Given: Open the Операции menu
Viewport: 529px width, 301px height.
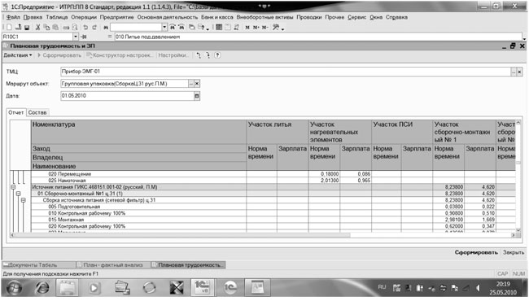Looking at the screenshot, I should point(84,17).
